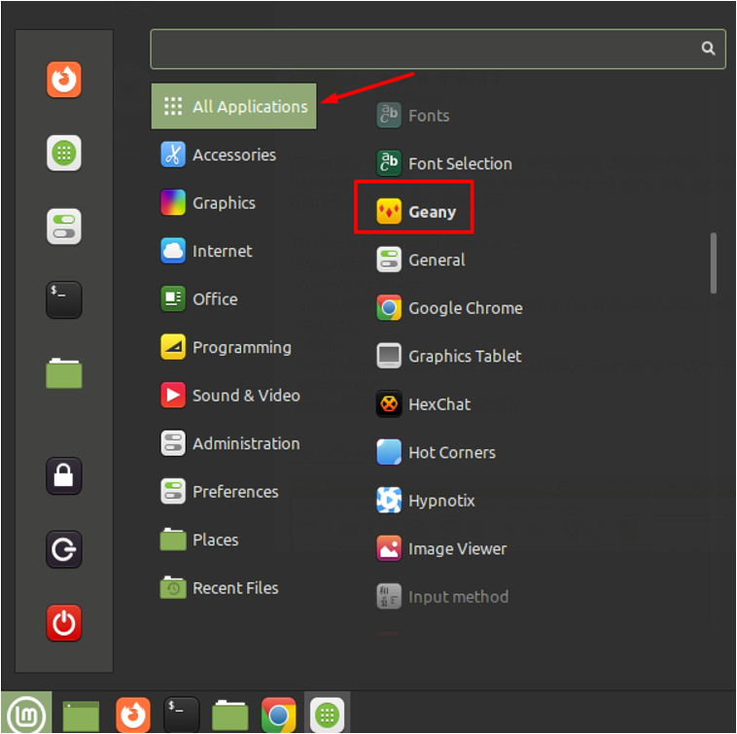Launch Font Selection

pos(444,163)
